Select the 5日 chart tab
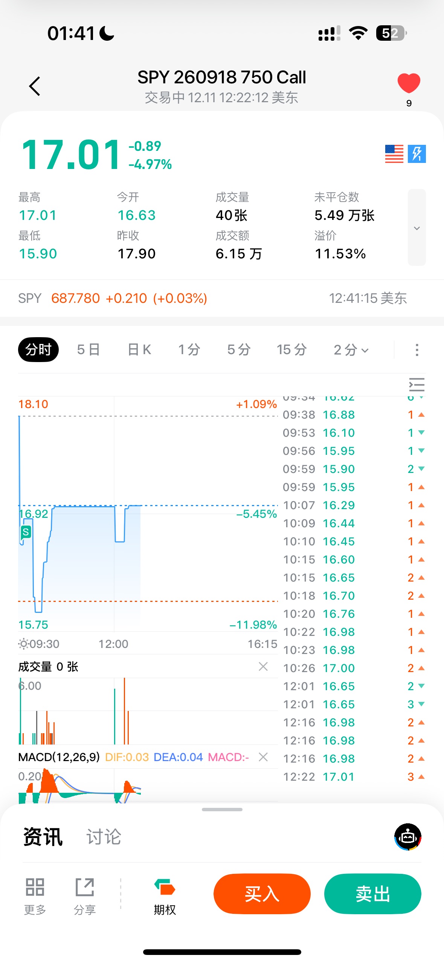Viewport: 444px width, 964px height. pos(88,350)
